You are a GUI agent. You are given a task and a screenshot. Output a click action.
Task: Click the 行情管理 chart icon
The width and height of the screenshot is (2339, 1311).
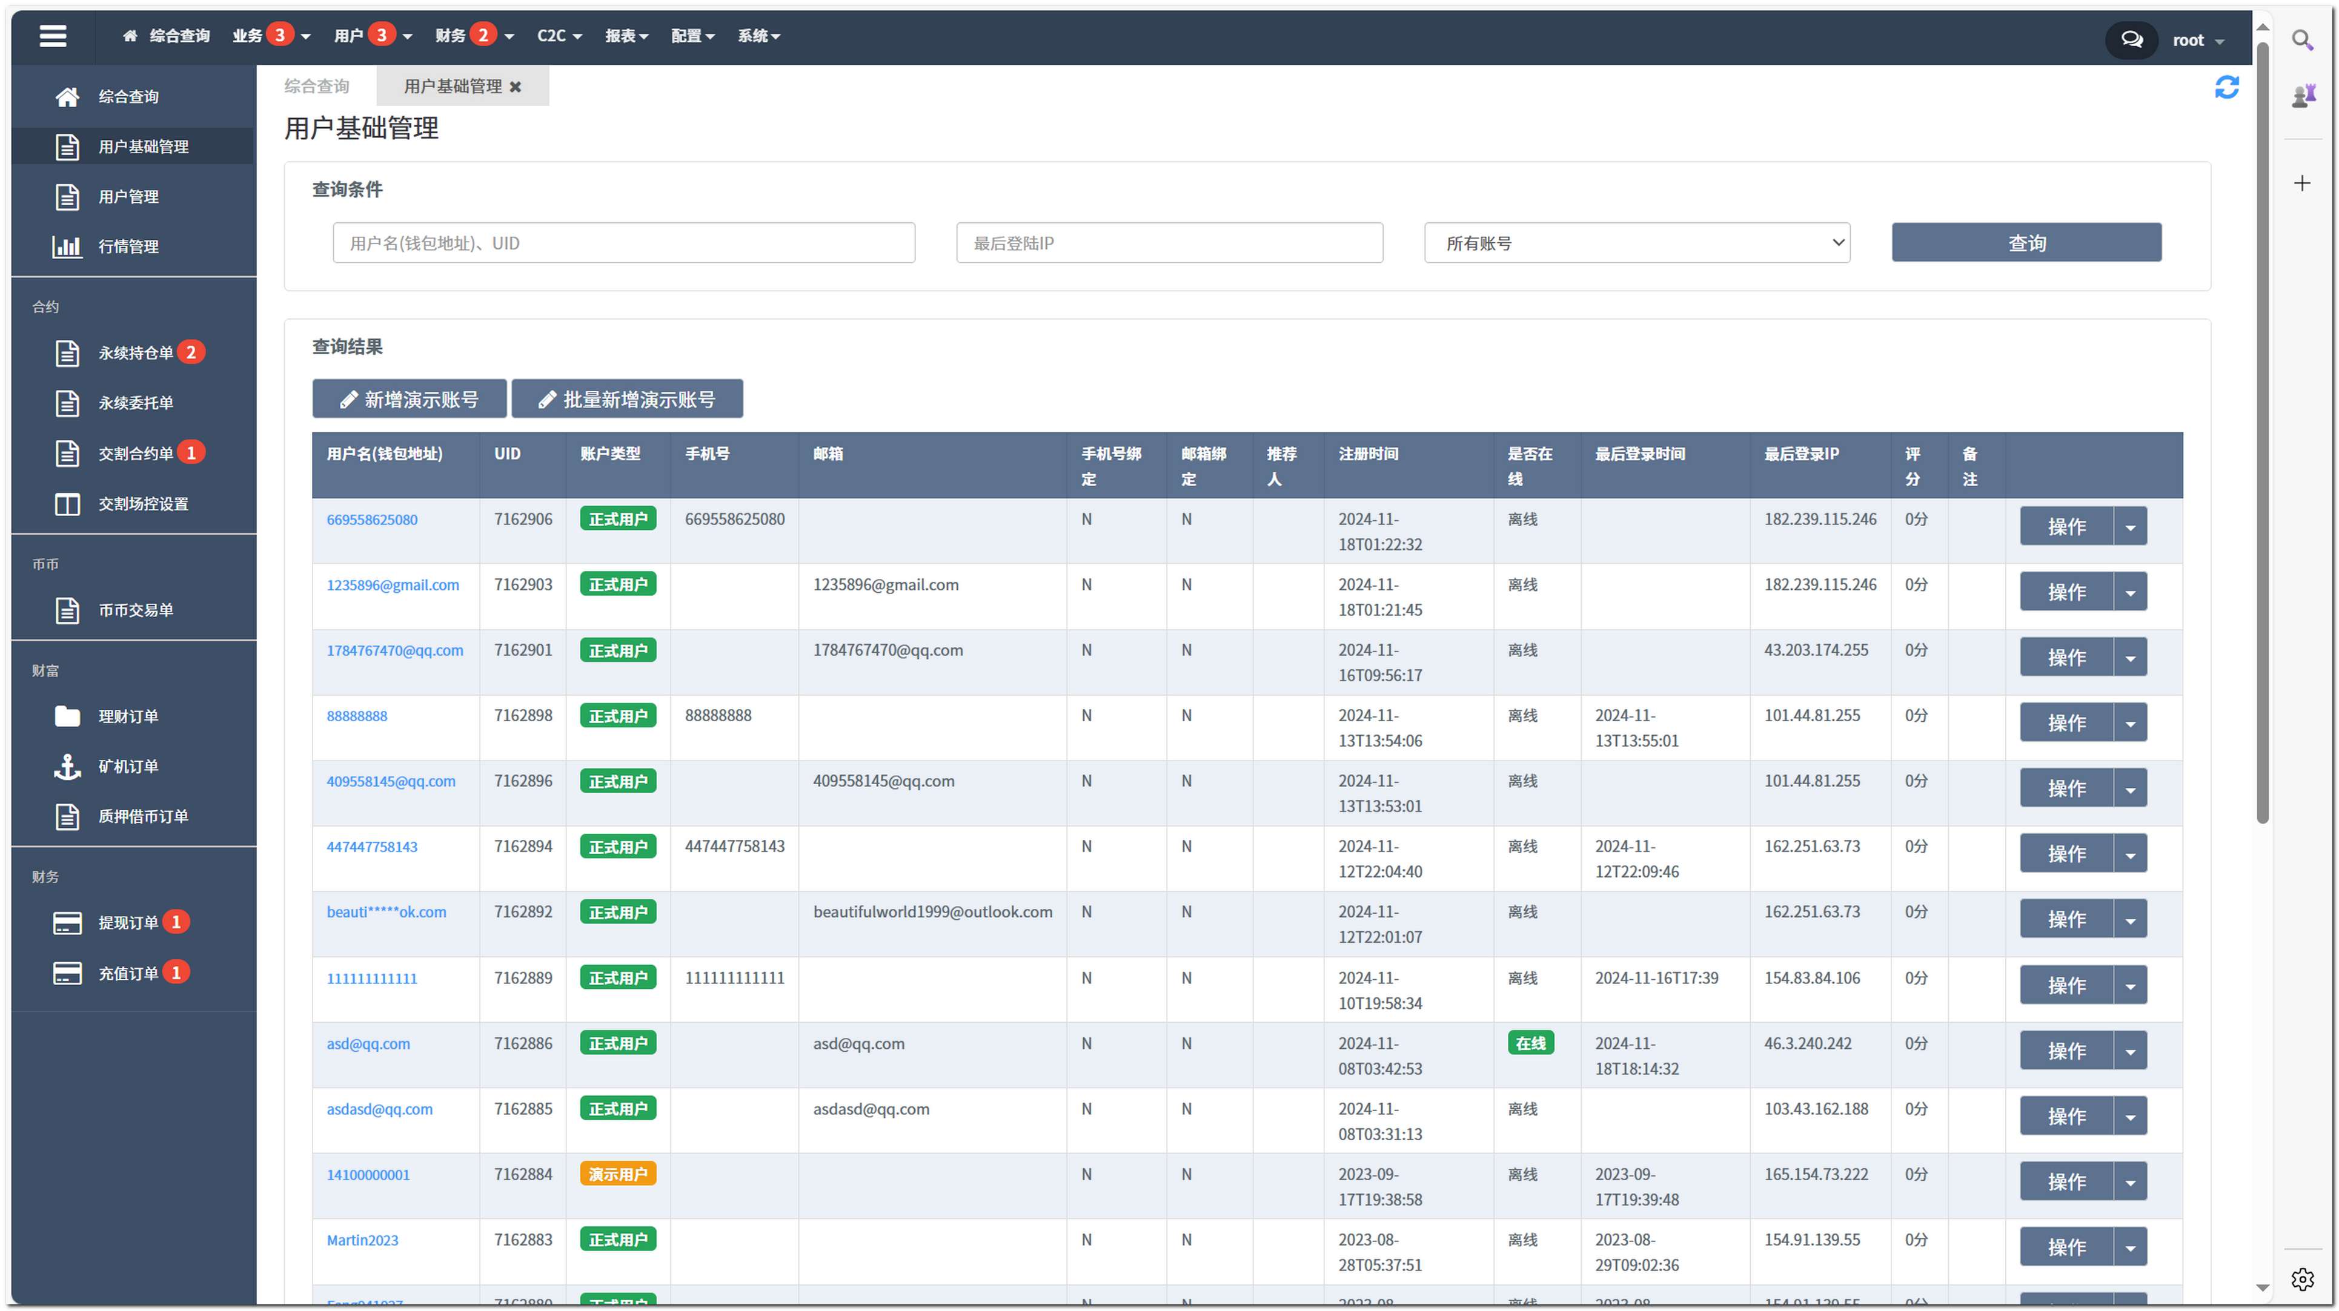click(x=67, y=246)
